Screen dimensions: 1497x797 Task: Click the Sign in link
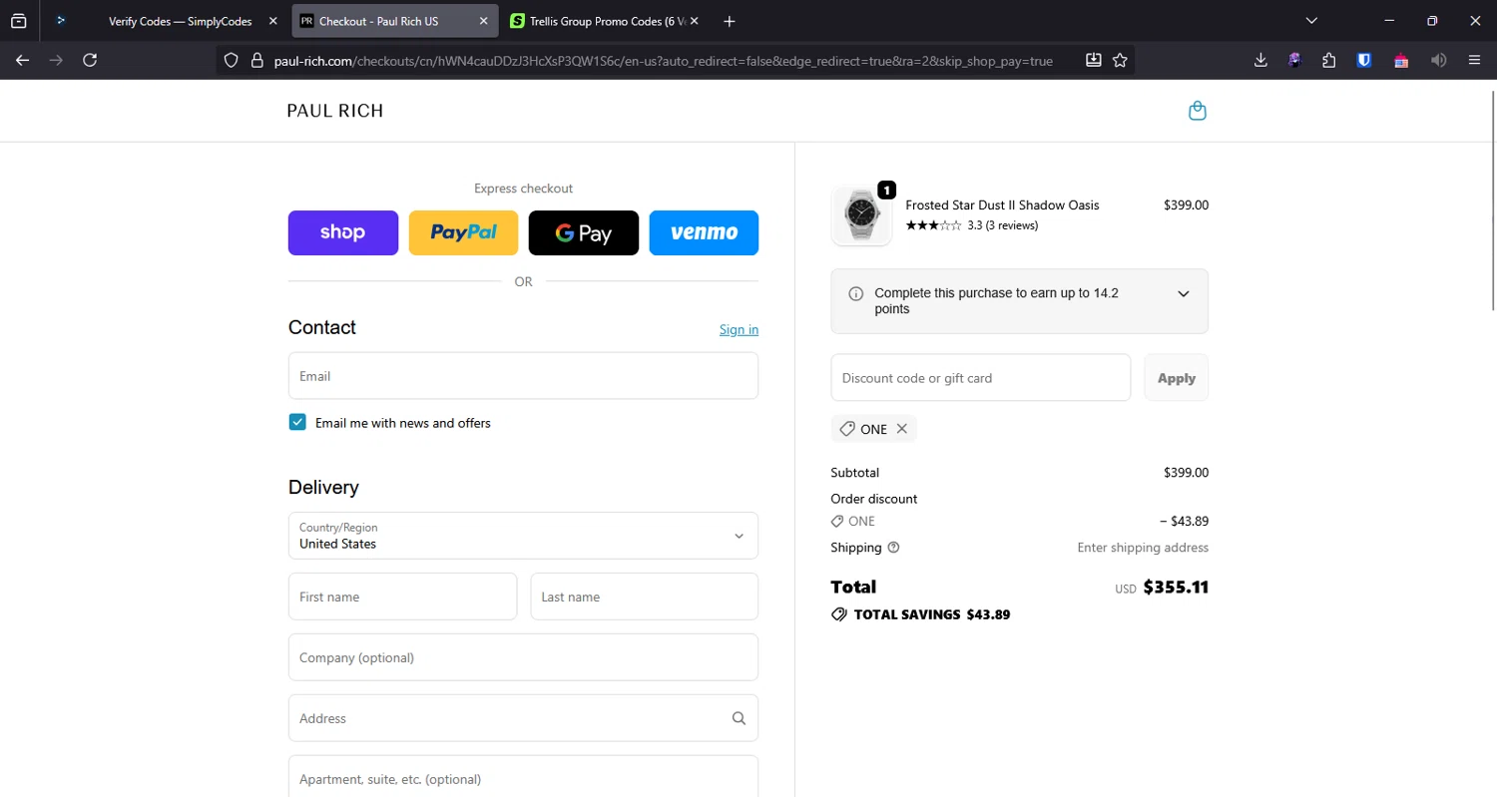pyautogui.click(x=739, y=330)
